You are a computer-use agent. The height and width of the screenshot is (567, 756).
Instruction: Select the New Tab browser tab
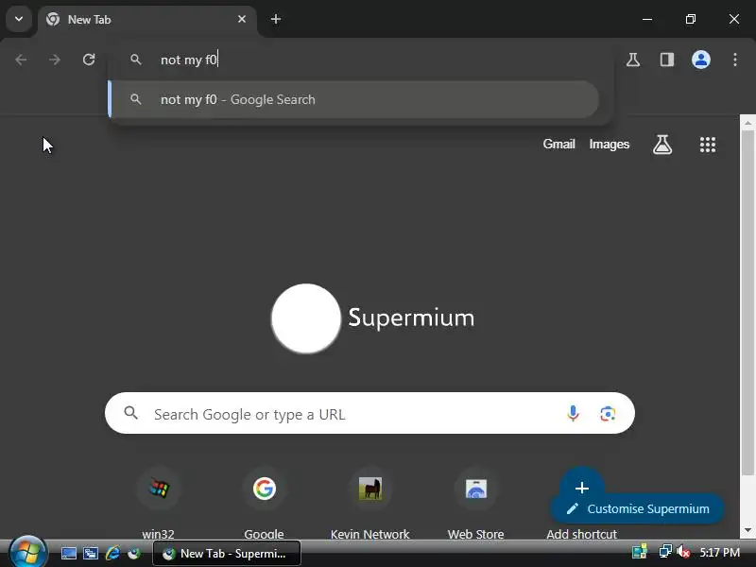point(147,20)
